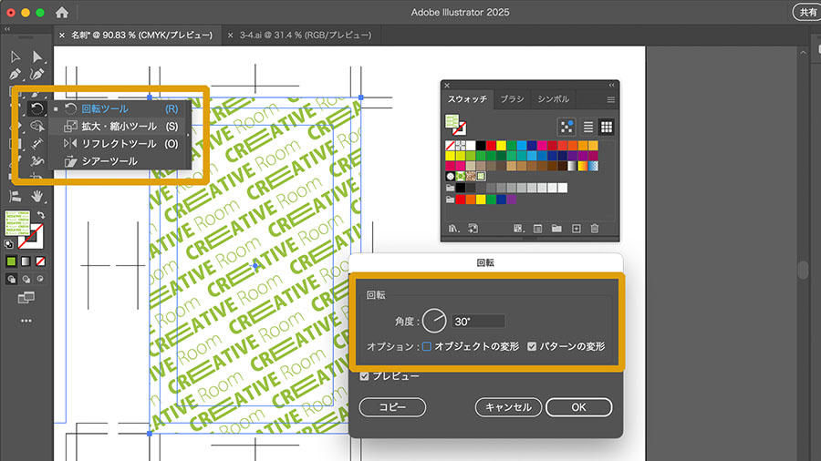Enable Draw Behind mode
The height and width of the screenshot is (461, 821).
point(26,279)
